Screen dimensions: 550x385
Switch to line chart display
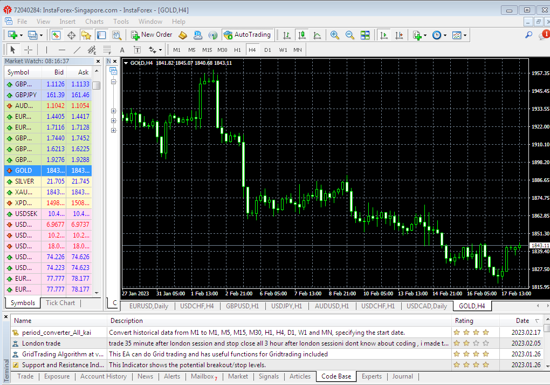click(317, 35)
